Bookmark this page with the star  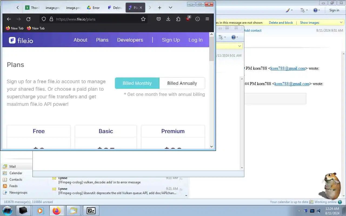tap(143, 19)
